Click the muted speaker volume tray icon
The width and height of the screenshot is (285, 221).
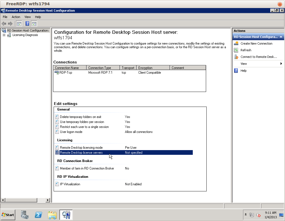click(x=258, y=215)
